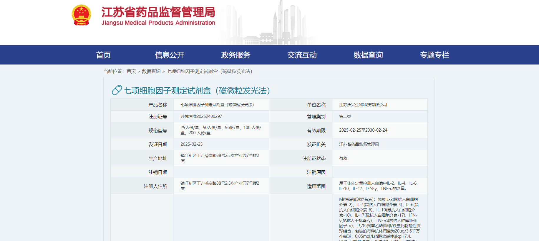This screenshot has width=539, height=241.
Task: Select the 有效 status value
Action: click(343, 158)
